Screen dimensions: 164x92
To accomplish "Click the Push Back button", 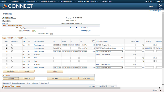I will 86,78.
